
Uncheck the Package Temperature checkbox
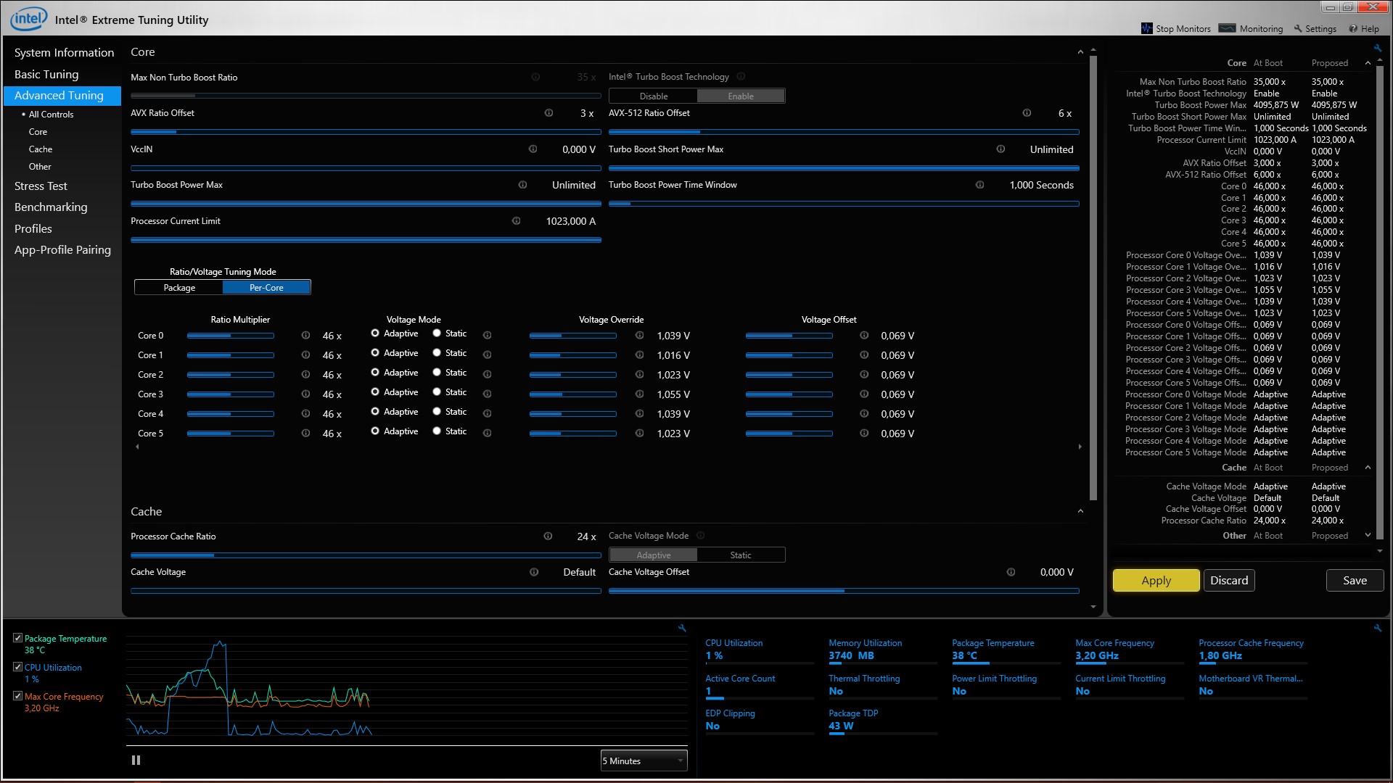(18, 638)
